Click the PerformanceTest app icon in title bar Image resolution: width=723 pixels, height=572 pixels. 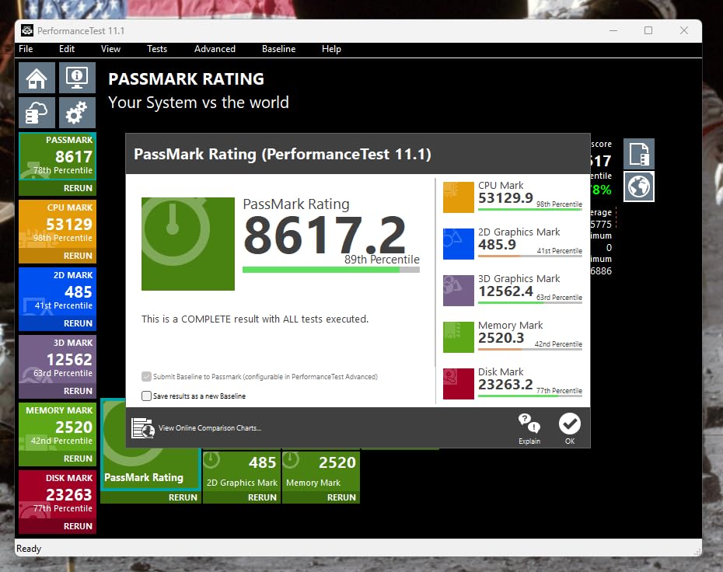point(27,31)
